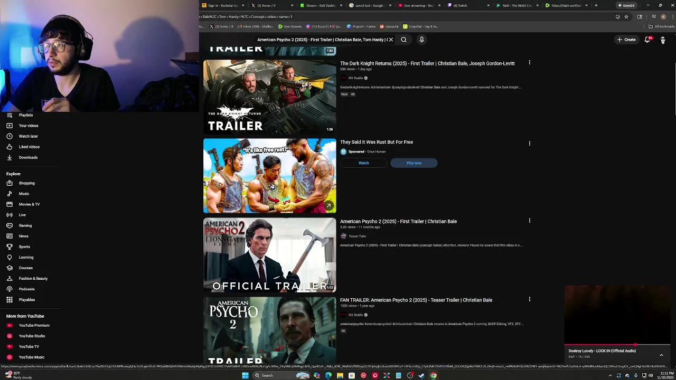Viewport: 676px width, 380px height.
Task: Open the They Said It Was Rust ad thumbnail
Action: click(x=269, y=176)
